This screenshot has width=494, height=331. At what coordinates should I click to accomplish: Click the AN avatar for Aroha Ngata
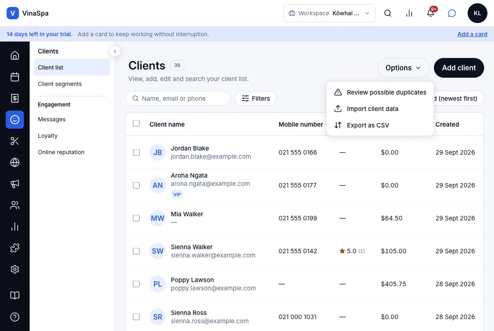tap(158, 185)
